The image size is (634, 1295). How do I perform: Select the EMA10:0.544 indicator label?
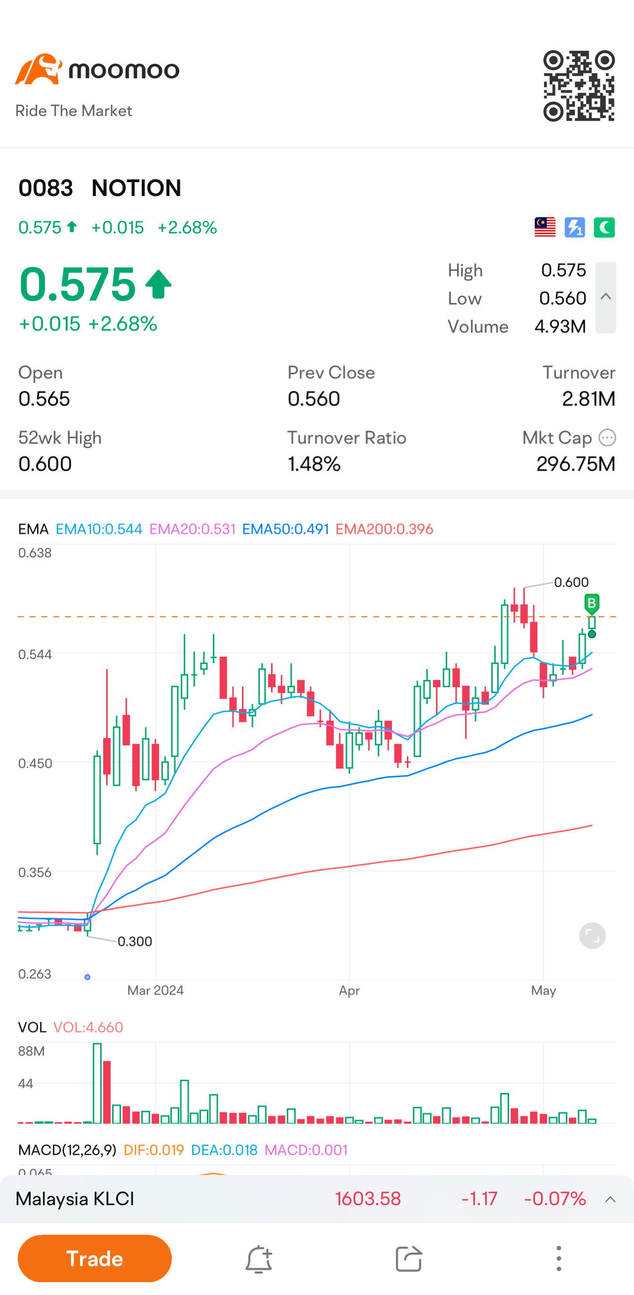[99, 529]
